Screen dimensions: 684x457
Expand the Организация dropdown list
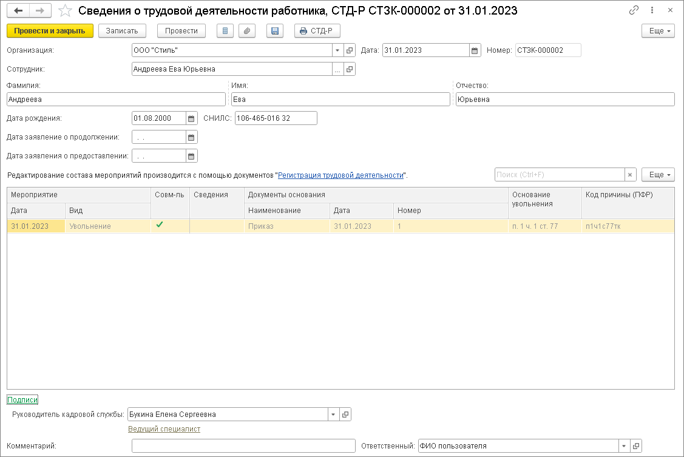337,50
